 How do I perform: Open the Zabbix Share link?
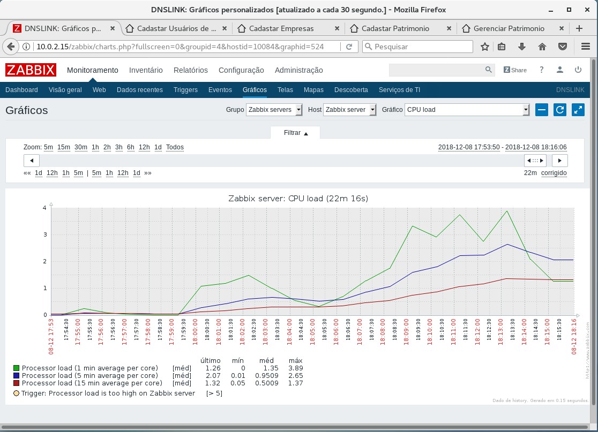coord(515,70)
